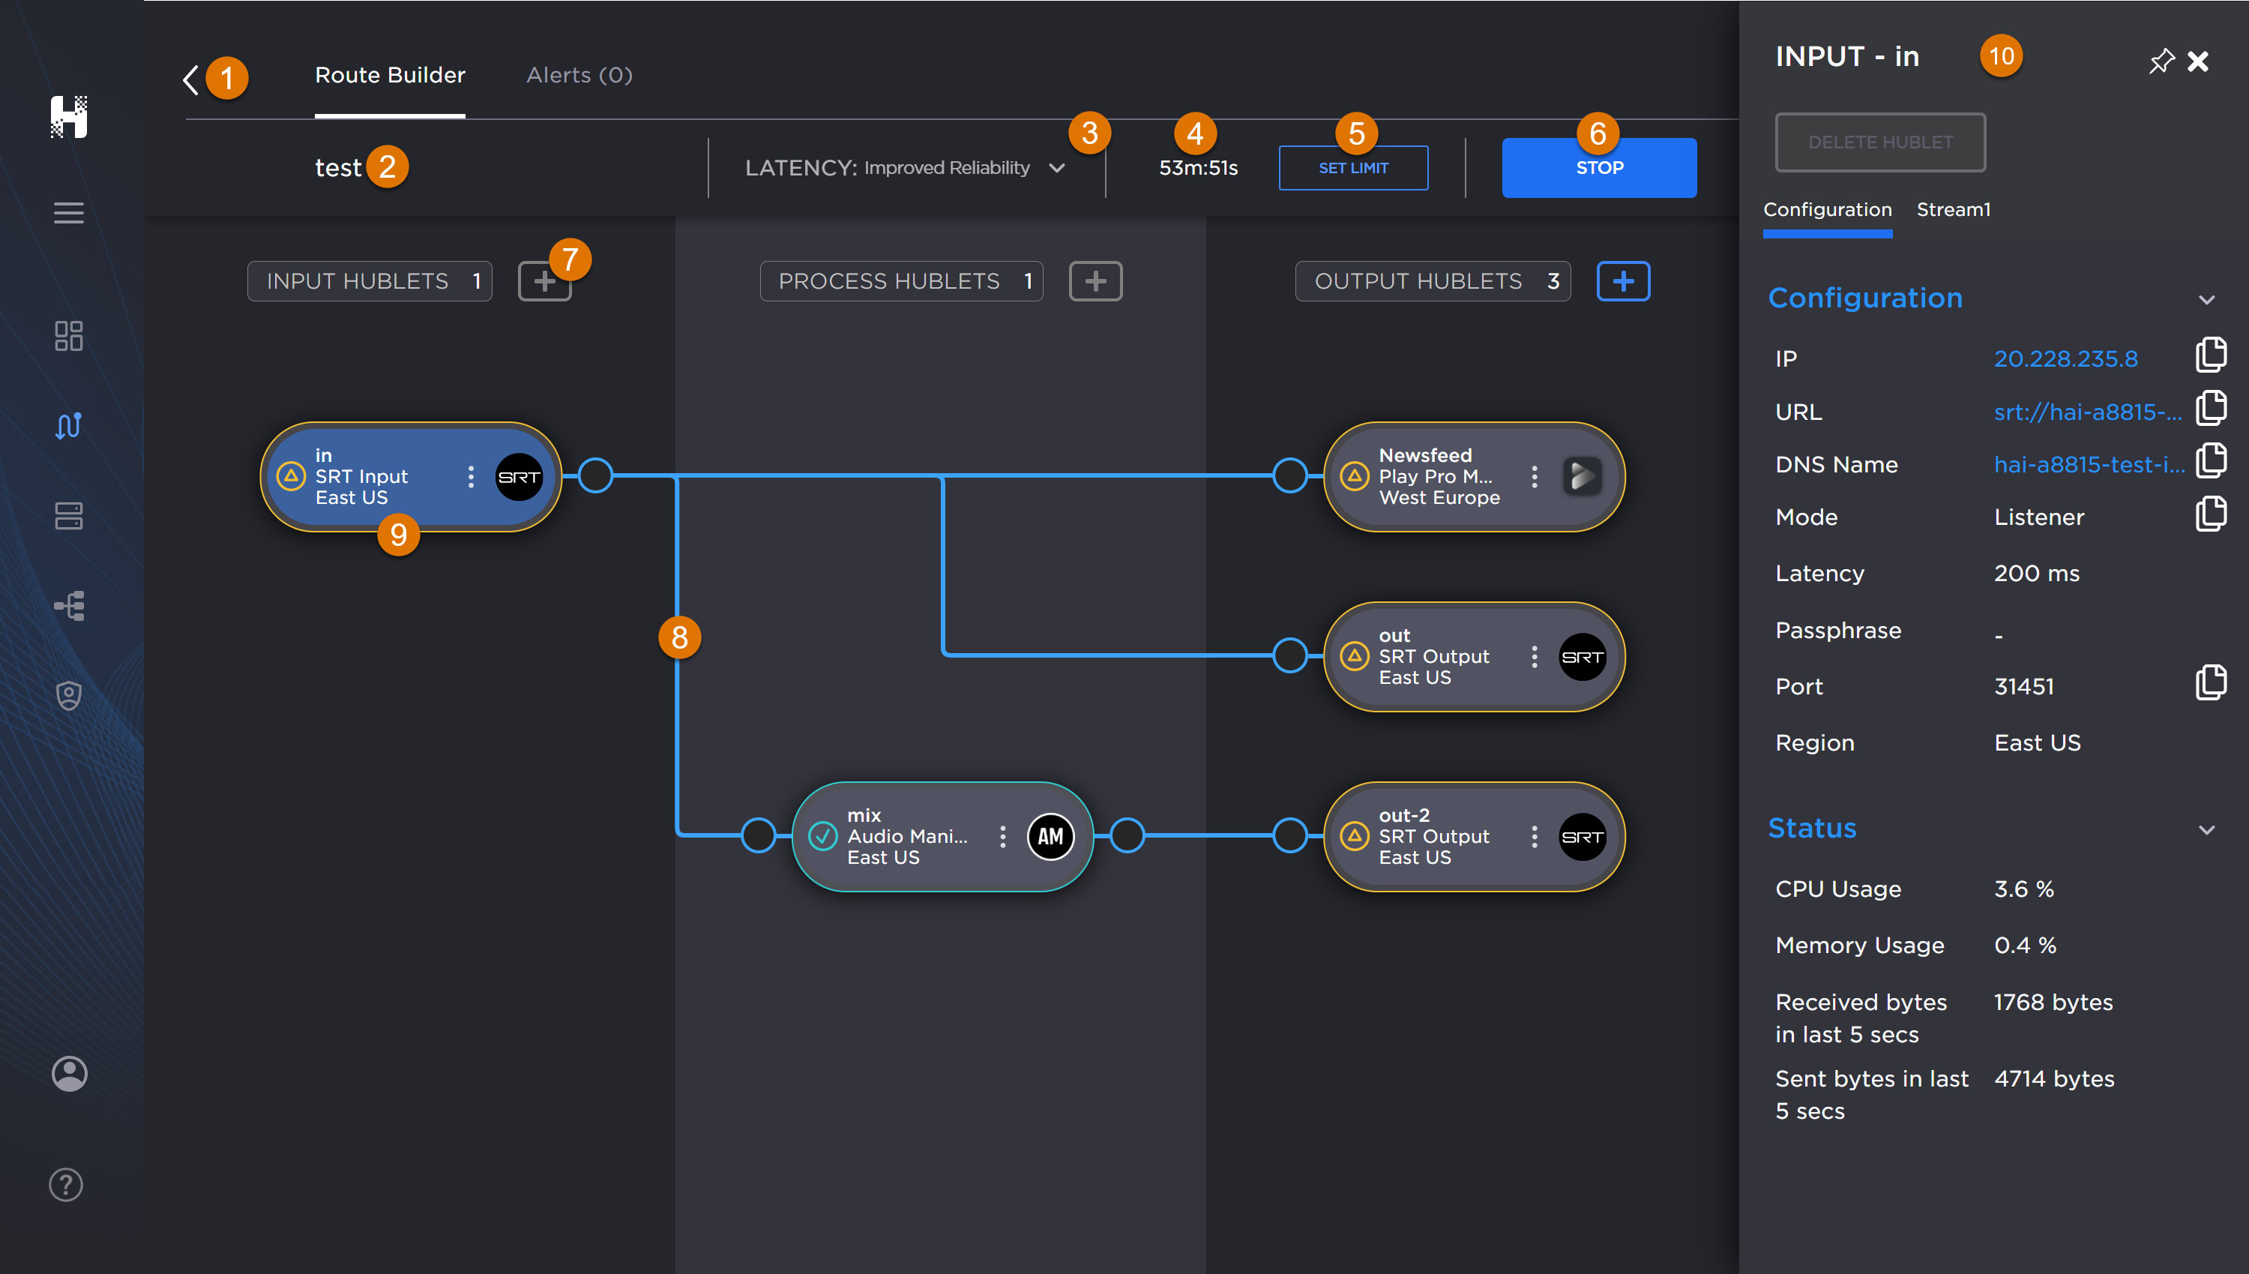Image resolution: width=2249 pixels, height=1274 pixels.
Task: Pin the INPUT - in panel
Action: pos(2161,61)
